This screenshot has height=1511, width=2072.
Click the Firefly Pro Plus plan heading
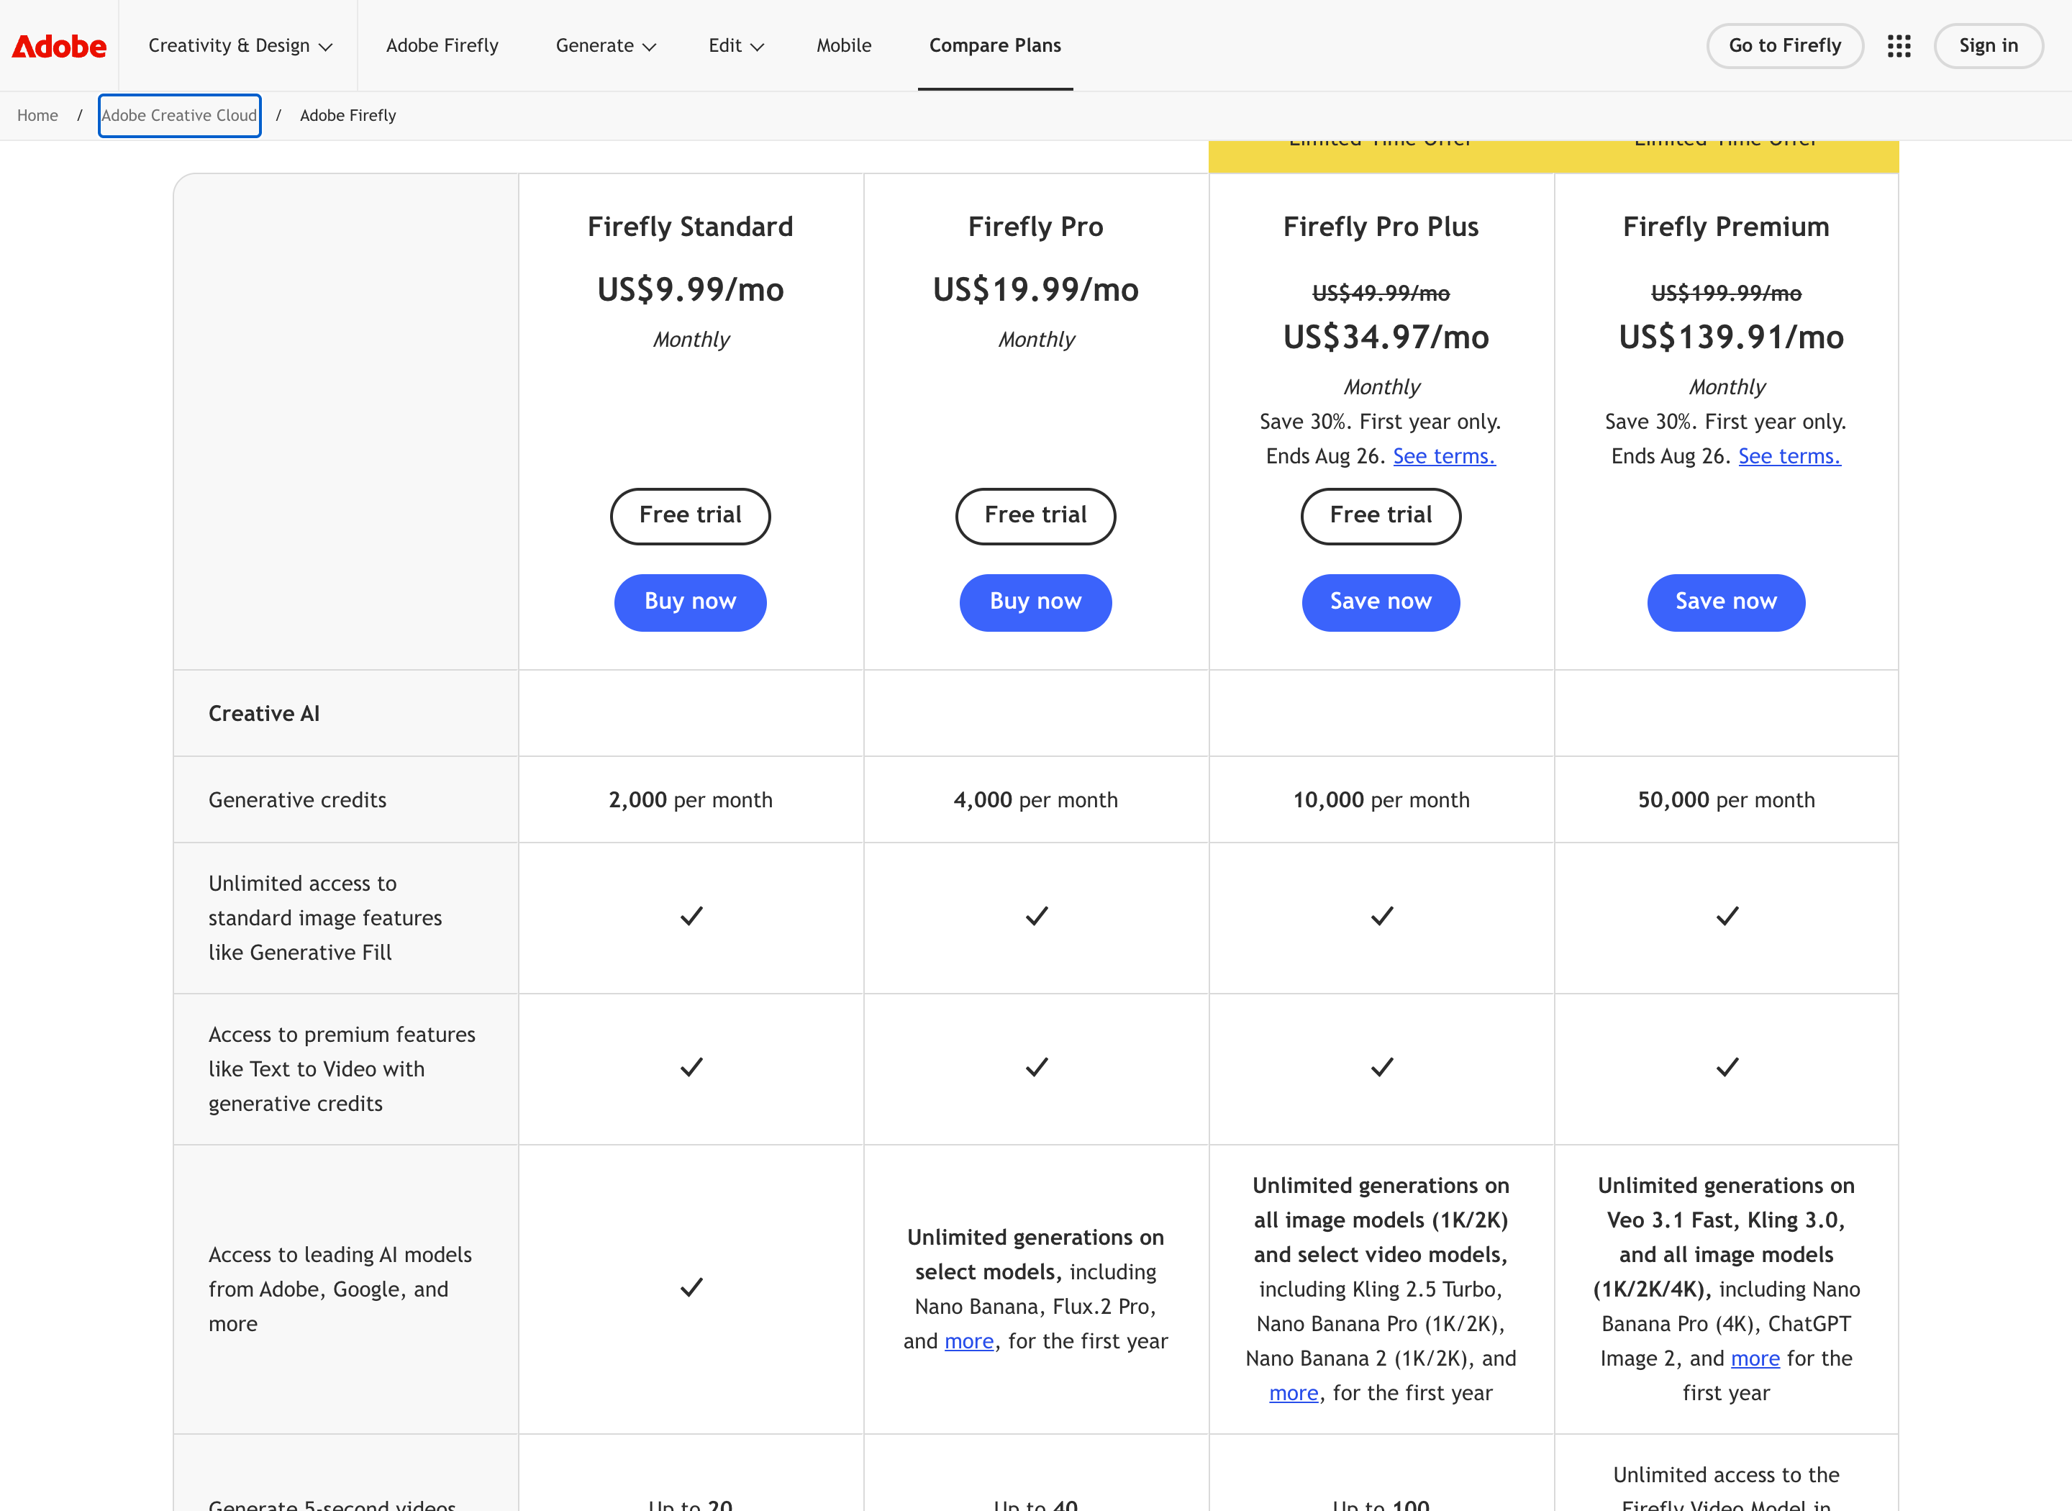click(1381, 227)
